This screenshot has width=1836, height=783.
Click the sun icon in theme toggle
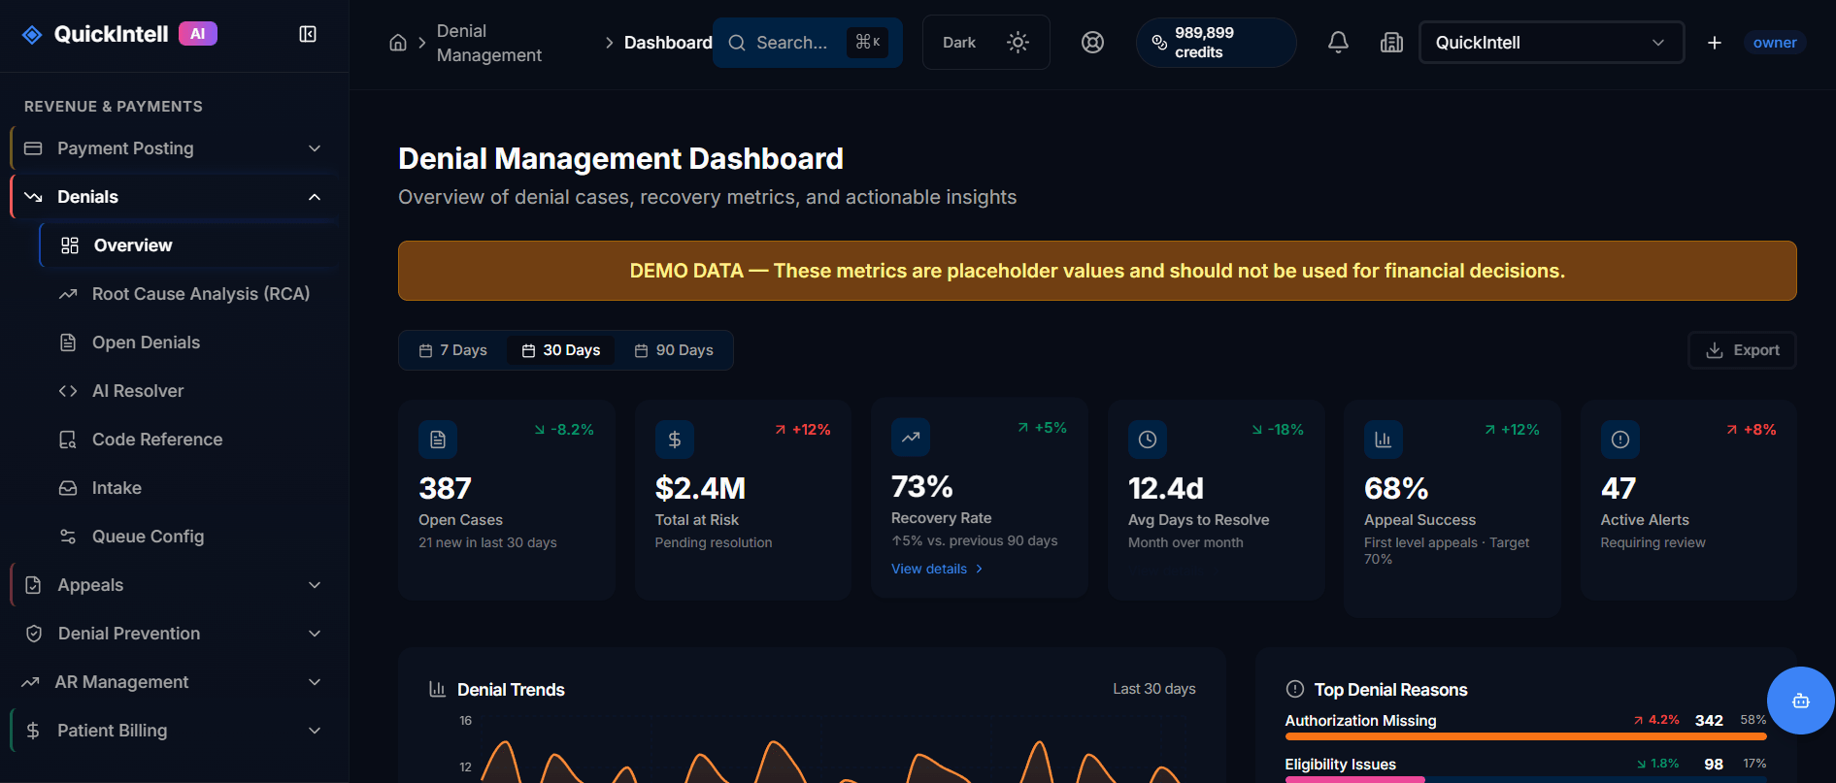(1018, 43)
